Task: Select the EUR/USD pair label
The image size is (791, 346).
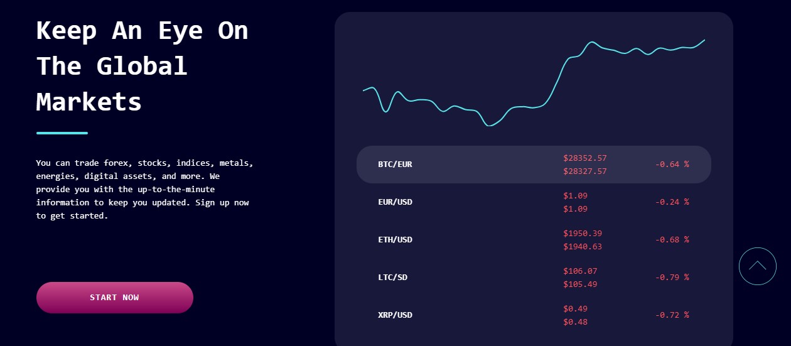Action: click(x=395, y=202)
